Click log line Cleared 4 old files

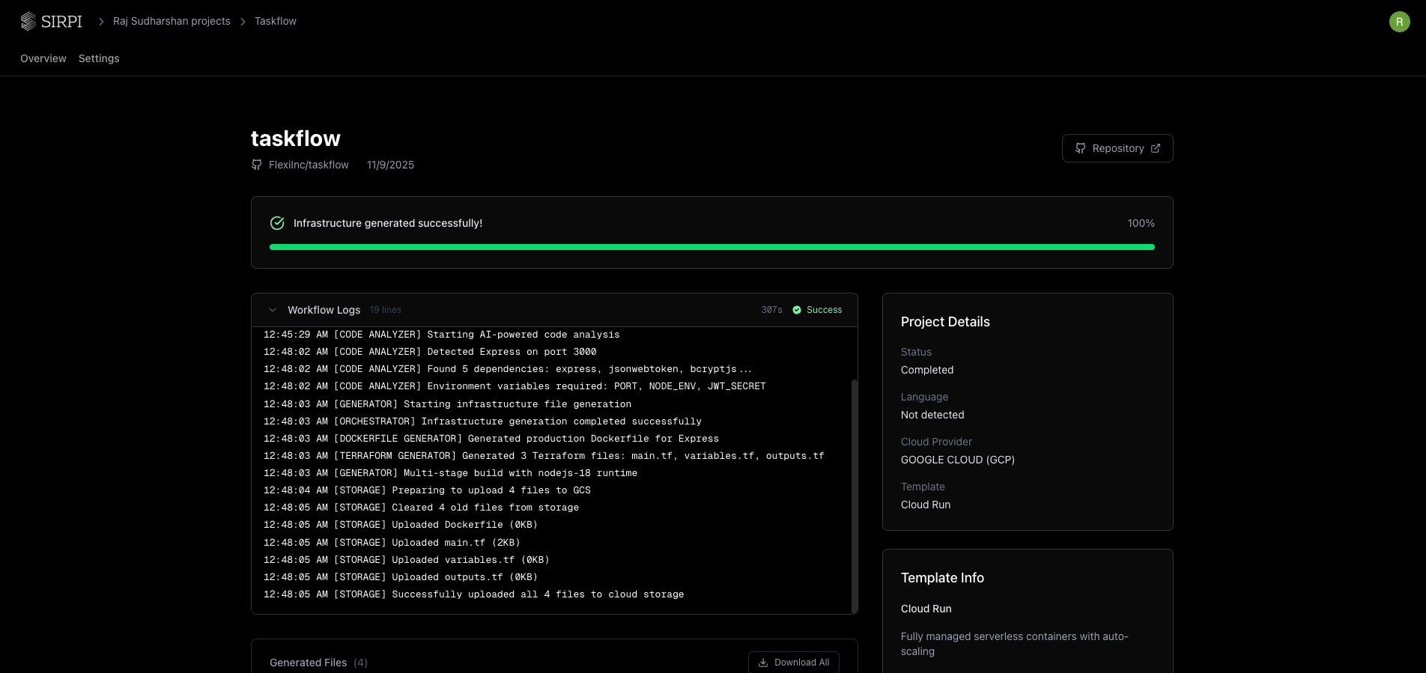pos(421,508)
